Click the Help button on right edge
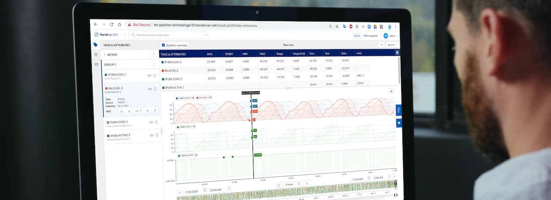This screenshot has width=551, height=200. click(x=399, y=110)
